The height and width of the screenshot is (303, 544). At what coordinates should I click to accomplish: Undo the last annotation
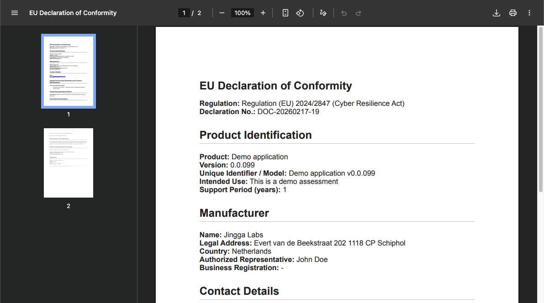click(343, 13)
